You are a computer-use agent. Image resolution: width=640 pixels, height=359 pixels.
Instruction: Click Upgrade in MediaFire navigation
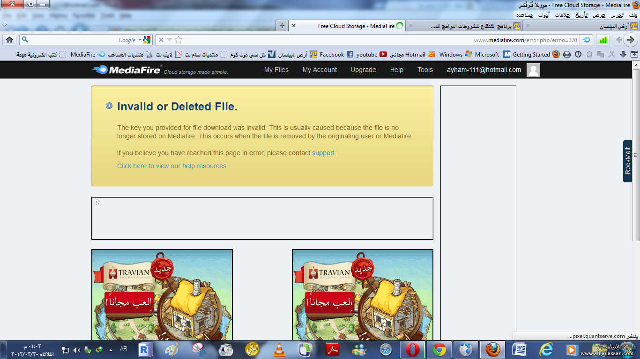(x=364, y=70)
